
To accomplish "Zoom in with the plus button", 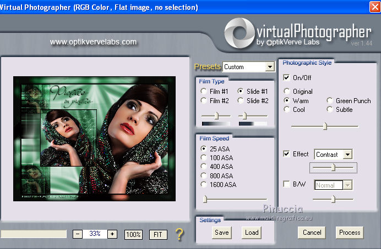I will pyautogui.click(x=112, y=234).
